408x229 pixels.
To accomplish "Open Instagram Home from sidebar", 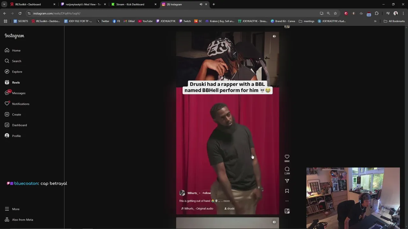I will [x=13, y=50].
